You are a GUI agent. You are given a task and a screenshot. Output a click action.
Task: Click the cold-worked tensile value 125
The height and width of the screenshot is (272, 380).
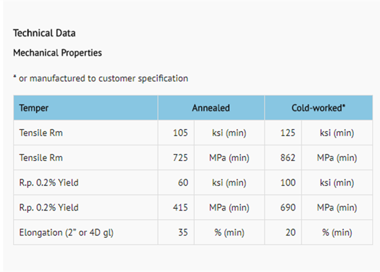[x=288, y=133]
